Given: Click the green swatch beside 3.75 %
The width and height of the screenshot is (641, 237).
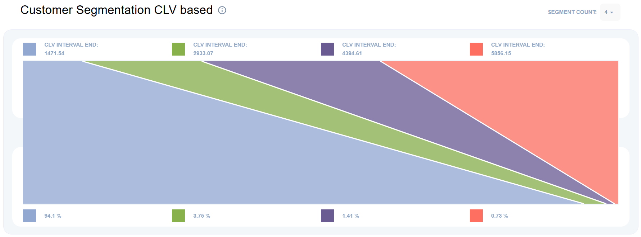Looking at the screenshot, I should [178, 216].
